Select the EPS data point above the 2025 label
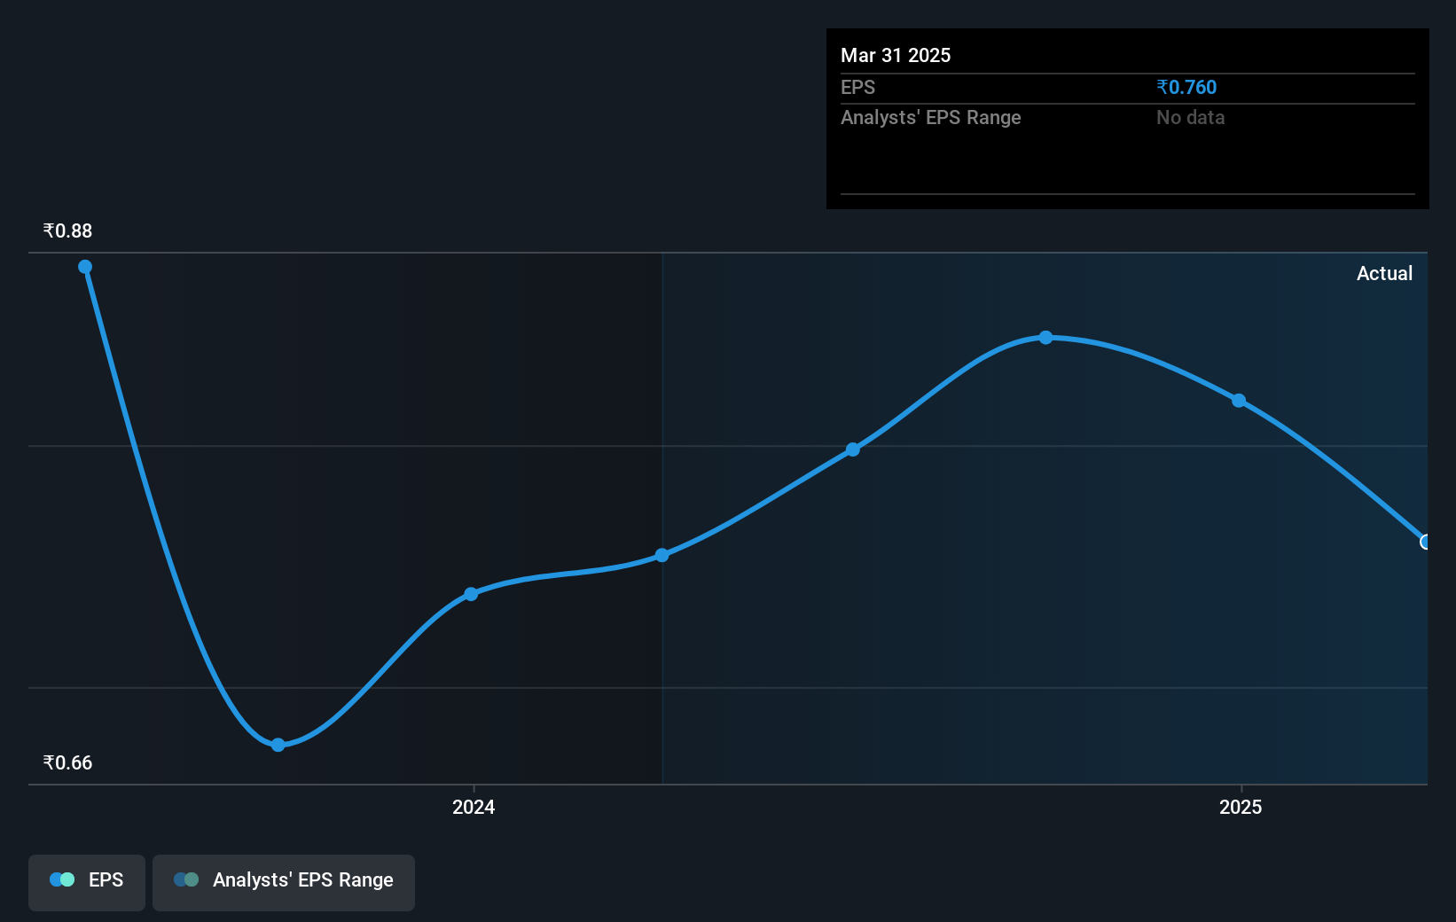Screen dimensions: 1456x922 pos(1239,401)
